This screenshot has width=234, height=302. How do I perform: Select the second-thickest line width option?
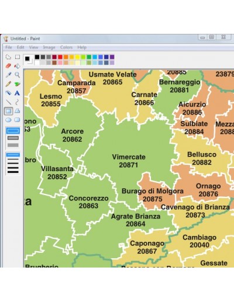click(13, 168)
